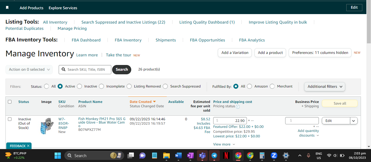Open Calculator from taskbar
Viewport: 371px width, 162px height.
[x=262, y=155]
